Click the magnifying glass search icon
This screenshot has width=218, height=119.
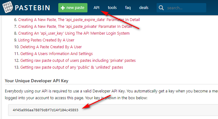point(161,8)
